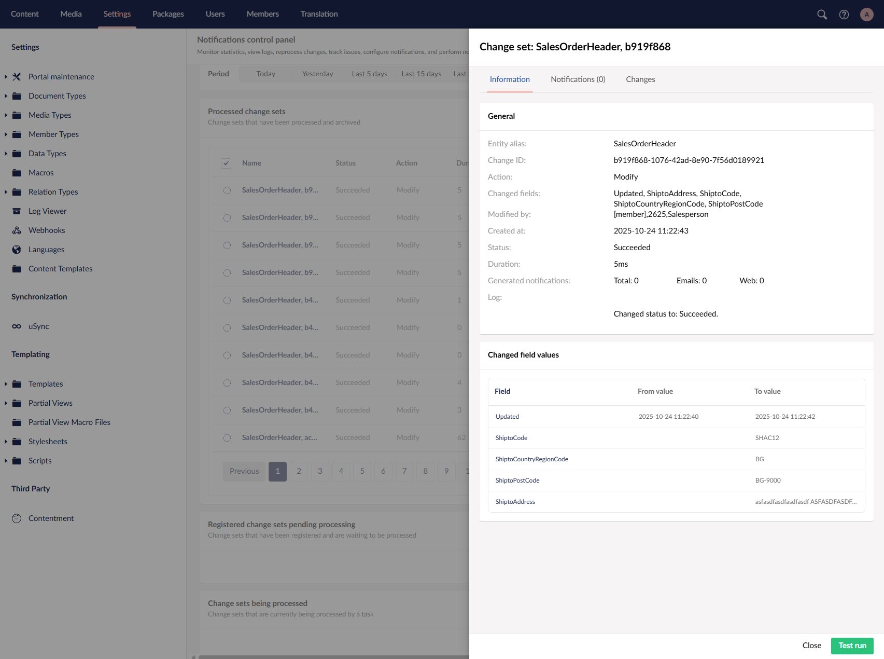The image size is (884, 659).
Task: Open the user avatar menu
Action: 866,15
